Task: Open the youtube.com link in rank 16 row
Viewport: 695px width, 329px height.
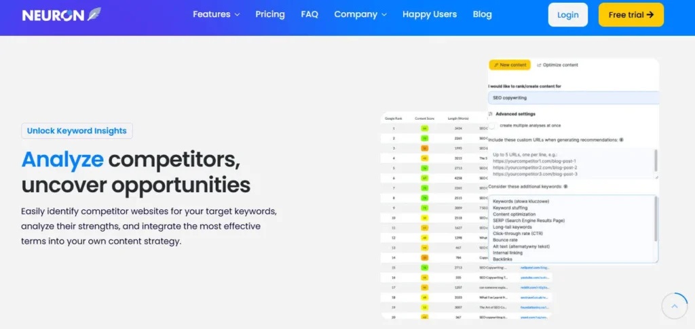Action: 535,278
